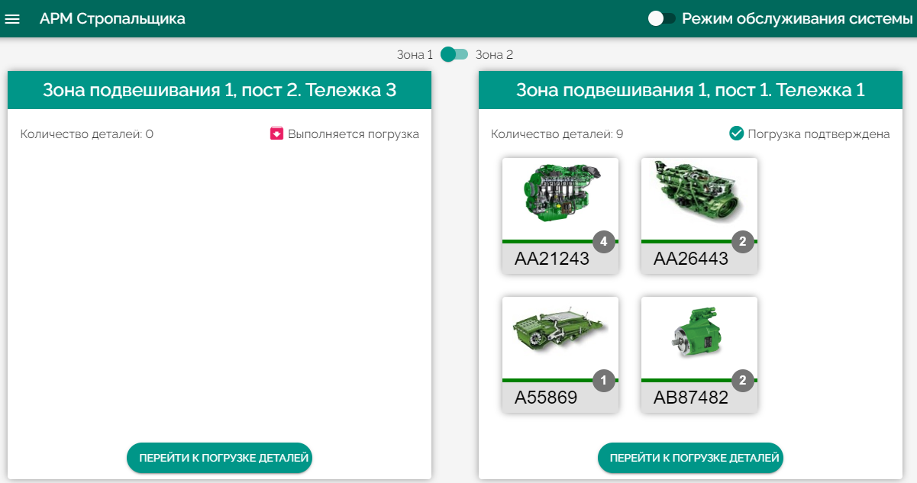Switch the zone toggle between Зона 1 and Зона 2
Image resolution: width=917 pixels, height=483 pixels.
point(454,54)
